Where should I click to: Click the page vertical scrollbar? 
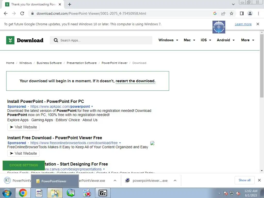coord(262,66)
